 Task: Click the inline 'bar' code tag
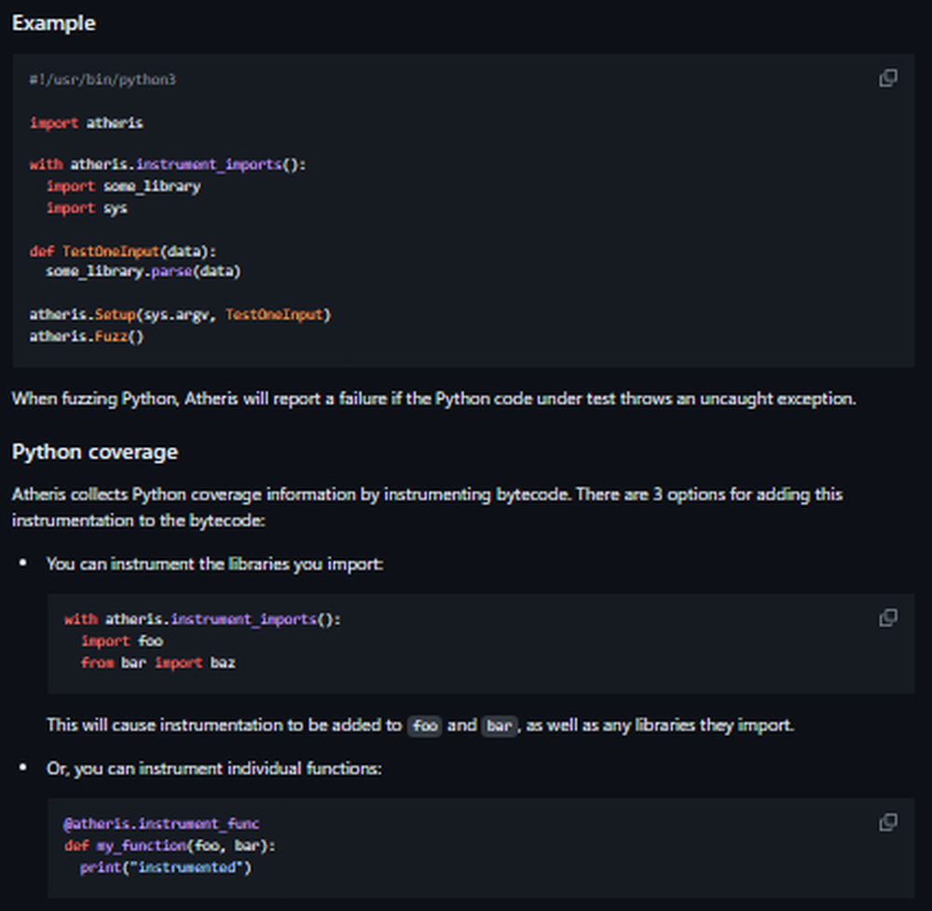pyautogui.click(x=500, y=726)
